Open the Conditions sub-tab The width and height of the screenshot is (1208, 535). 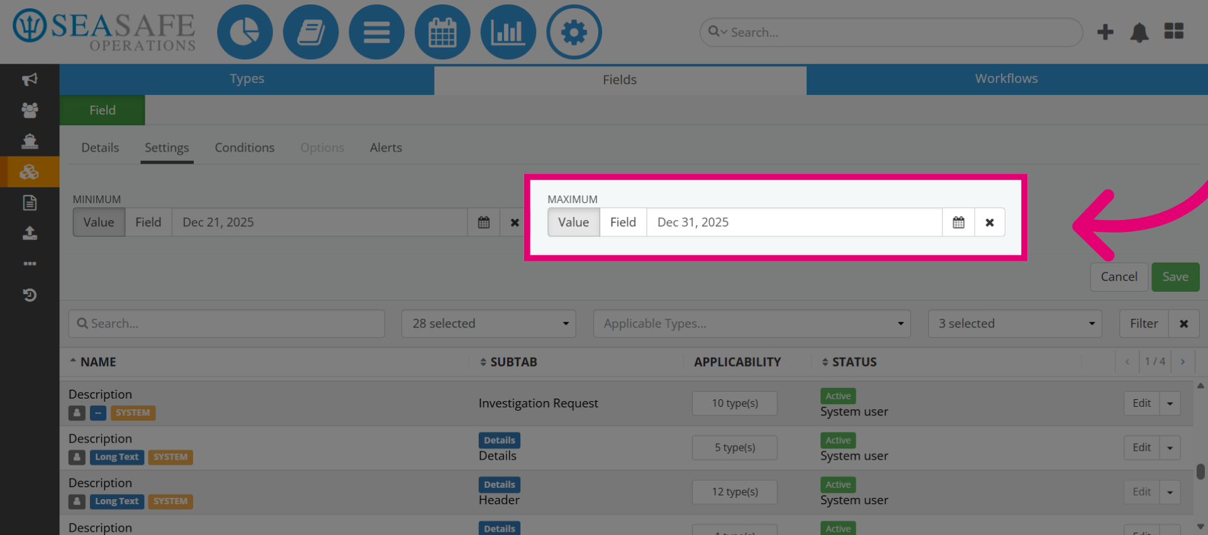(x=245, y=148)
